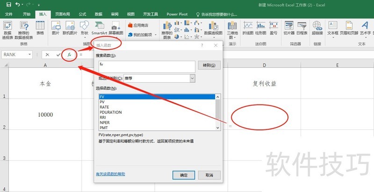Insert a Timeline (日程表) filter
Image resolution: width=374 pixels, height=192 pixels.
[x=302, y=28]
